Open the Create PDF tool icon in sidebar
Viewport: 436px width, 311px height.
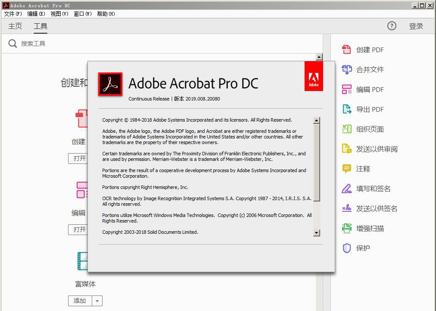tap(346, 50)
